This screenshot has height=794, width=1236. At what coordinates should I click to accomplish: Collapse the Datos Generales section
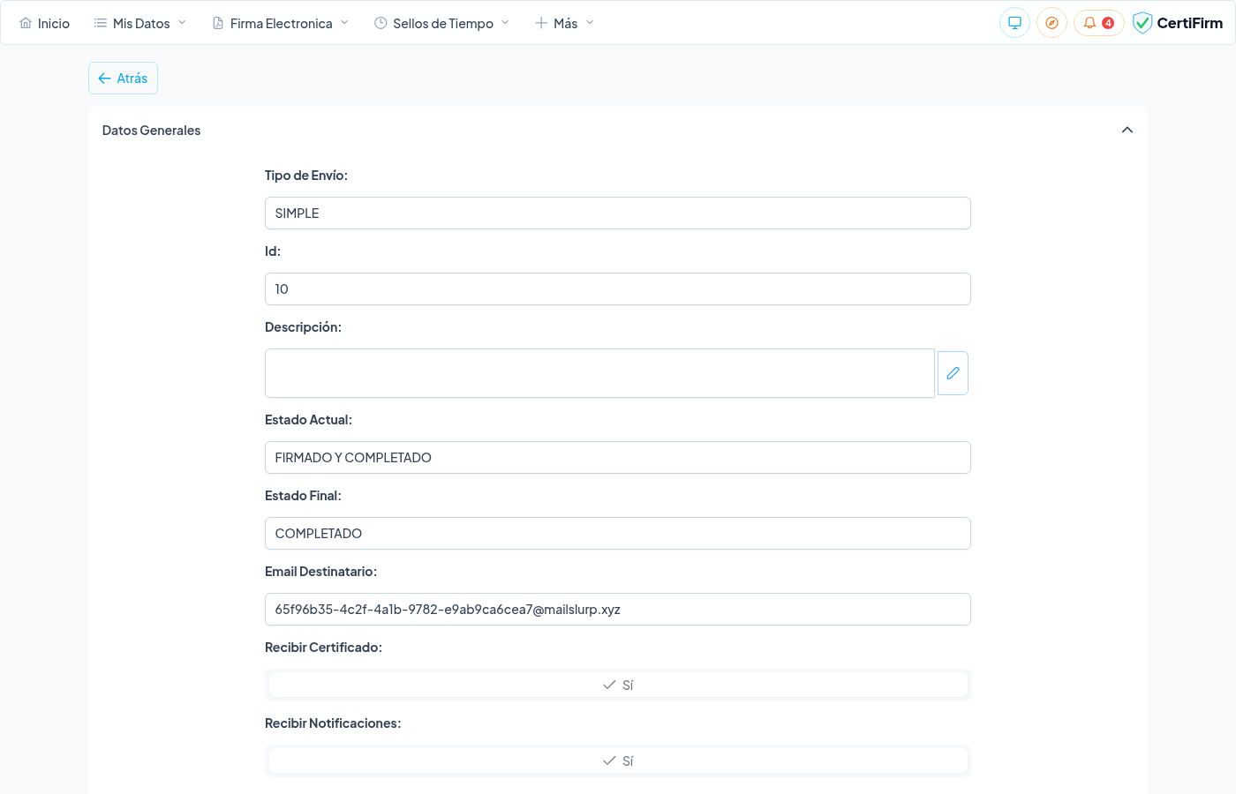(1127, 131)
